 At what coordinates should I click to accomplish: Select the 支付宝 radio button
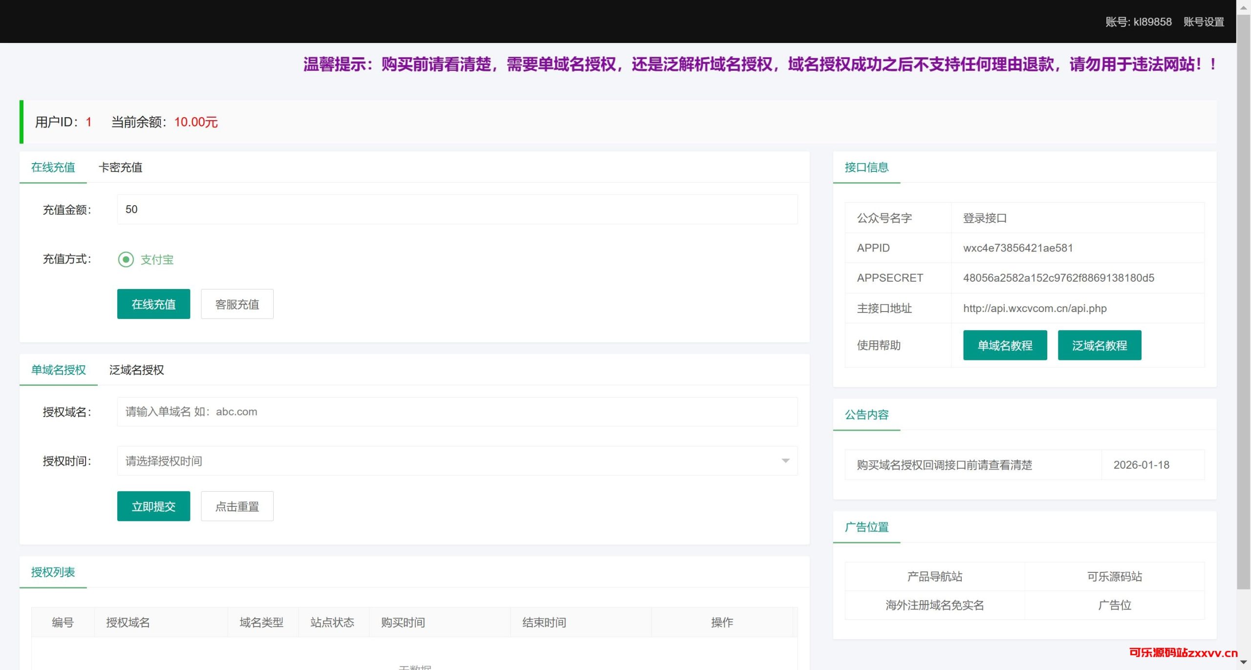click(x=126, y=259)
